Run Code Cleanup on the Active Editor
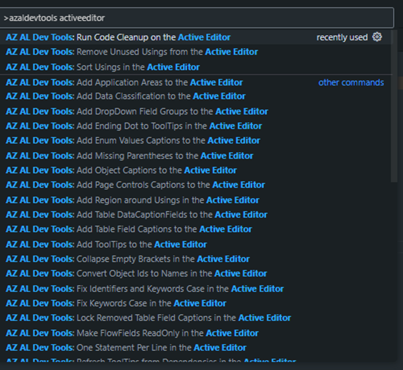The image size is (403, 370). [196, 37]
